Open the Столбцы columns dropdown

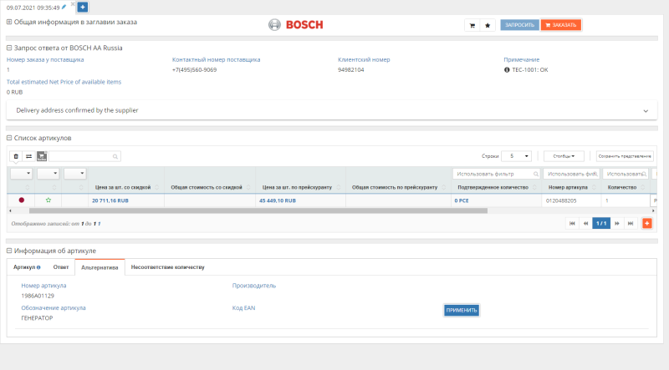tap(564, 156)
